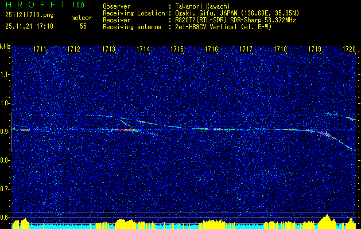Click the Receiver label
361x229 pixels.
pyautogui.click(x=117, y=20)
